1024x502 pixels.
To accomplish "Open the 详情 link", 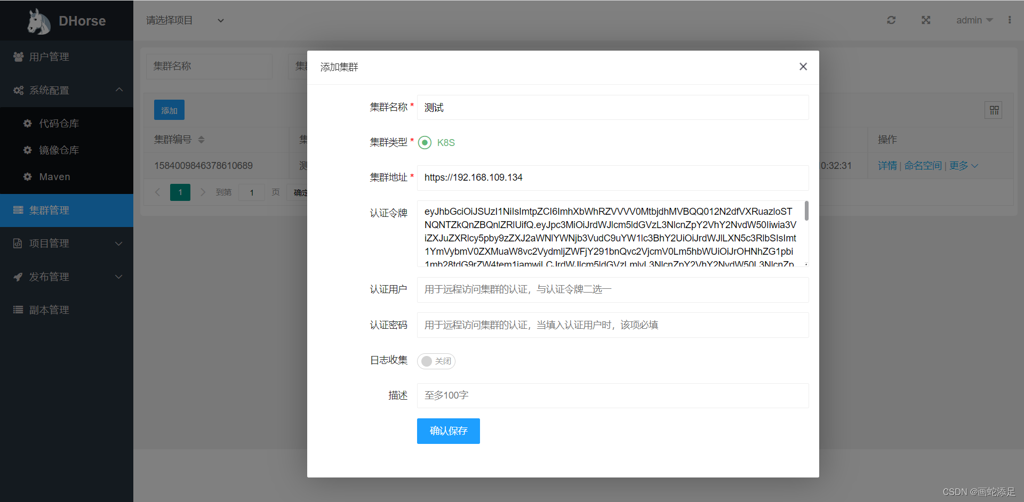I will click(887, 166).
